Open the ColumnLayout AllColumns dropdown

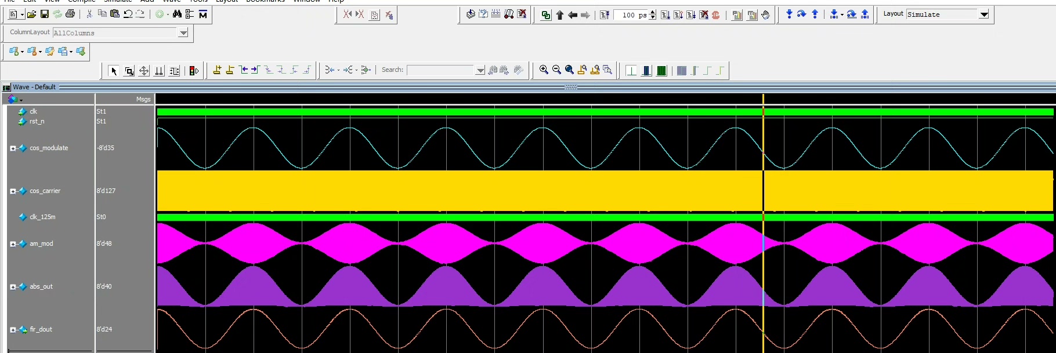pos(183,33)
